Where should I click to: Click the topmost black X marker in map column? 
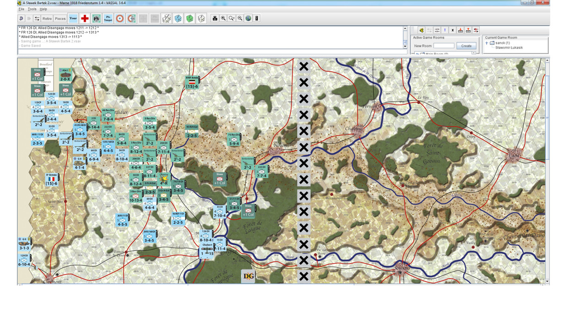303,67
